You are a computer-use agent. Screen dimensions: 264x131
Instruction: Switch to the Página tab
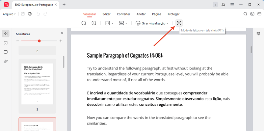pyautogui.click(x=157, y=14)
